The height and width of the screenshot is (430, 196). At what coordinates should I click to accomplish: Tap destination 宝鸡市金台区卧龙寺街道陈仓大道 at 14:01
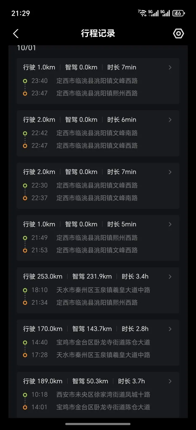click(103, 407)
